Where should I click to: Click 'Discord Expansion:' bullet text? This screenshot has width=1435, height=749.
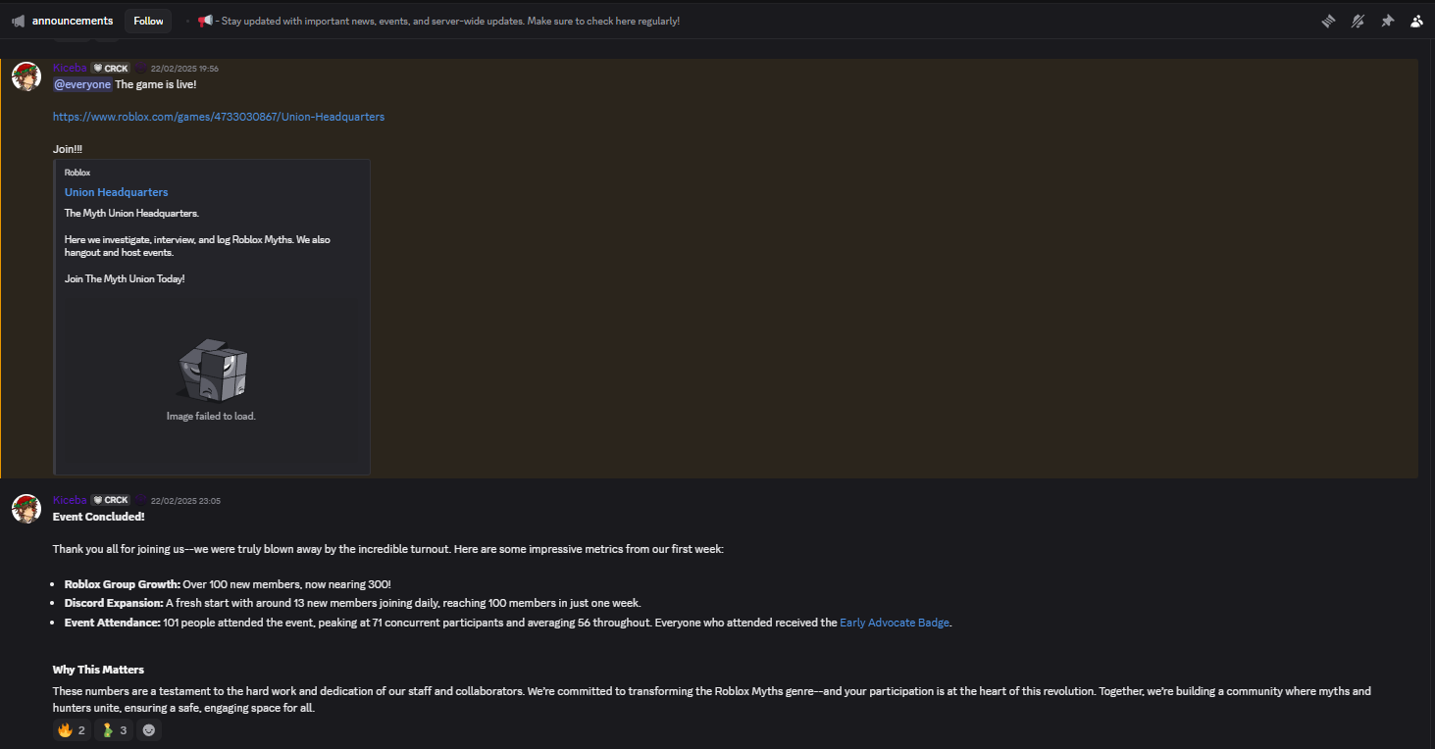coord(114,603)
